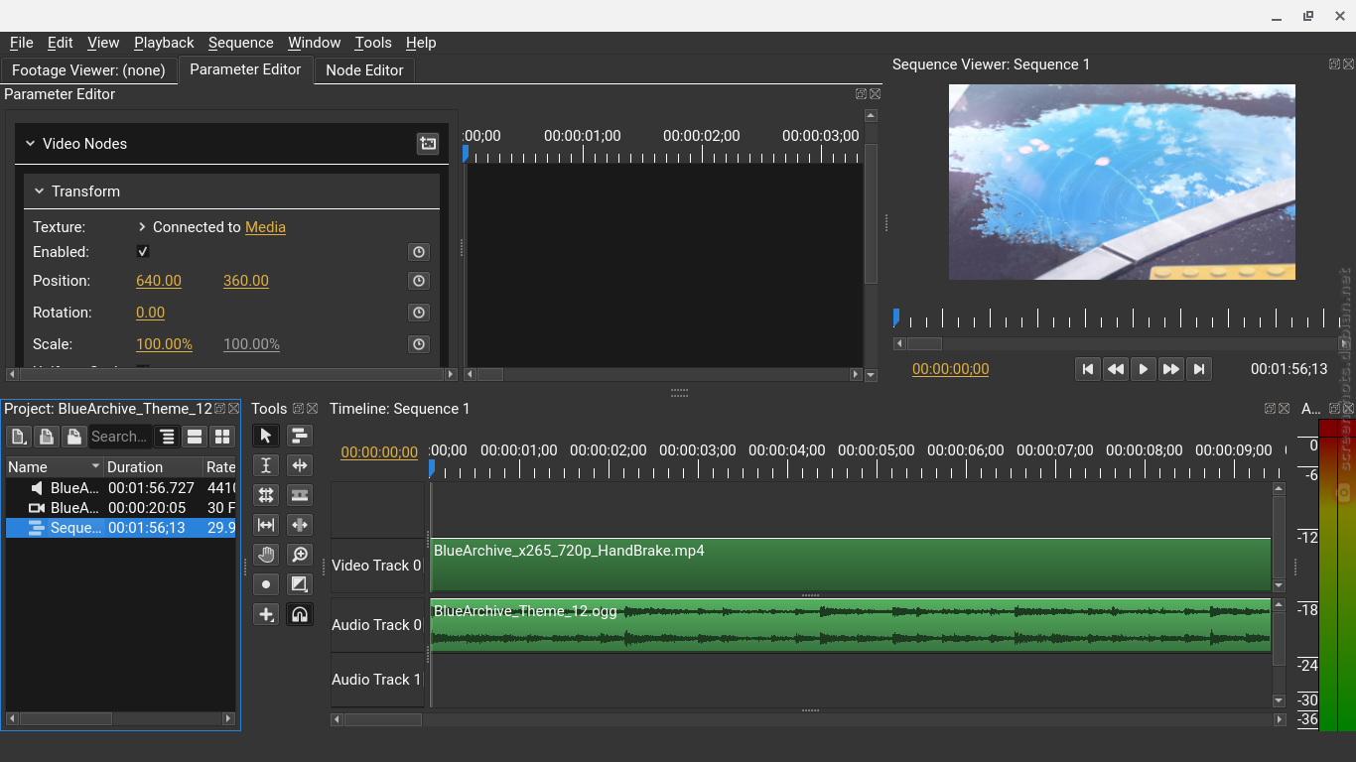The width and height of the screenshot is (1356, 762).
Task: Click the New item icon in Project panel
Action: pyautogui.click(x=19, y=437)
